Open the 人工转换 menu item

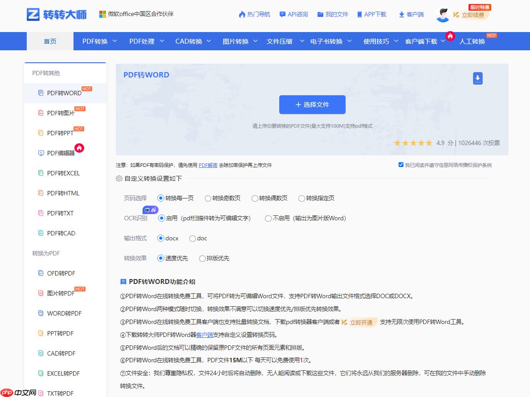[x=474, y=41]
